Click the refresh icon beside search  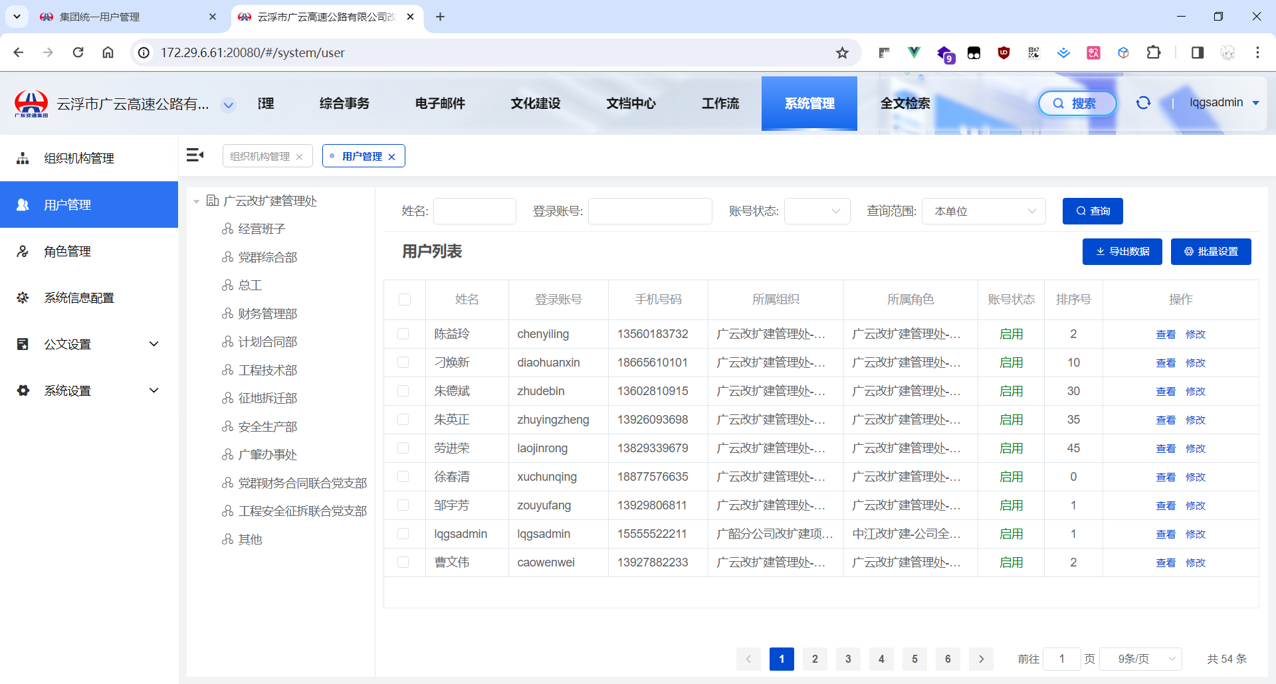coord(1143,103)
